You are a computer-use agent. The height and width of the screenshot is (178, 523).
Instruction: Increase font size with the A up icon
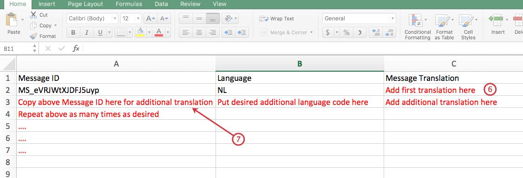click(151, 18)
